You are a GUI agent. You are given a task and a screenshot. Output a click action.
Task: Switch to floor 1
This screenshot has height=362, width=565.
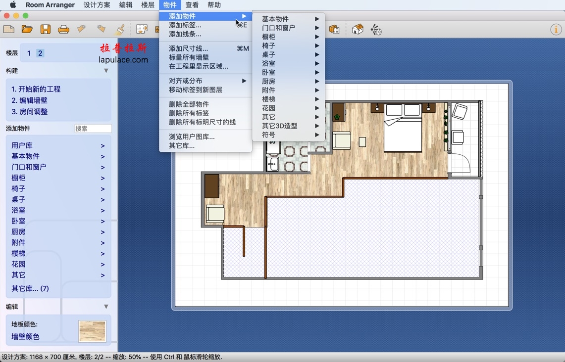[29, 53]
